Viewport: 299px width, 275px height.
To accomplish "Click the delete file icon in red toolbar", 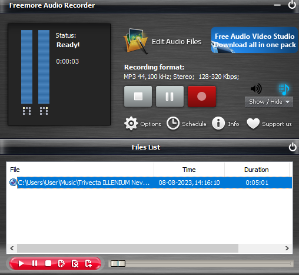I will point(75,264).
